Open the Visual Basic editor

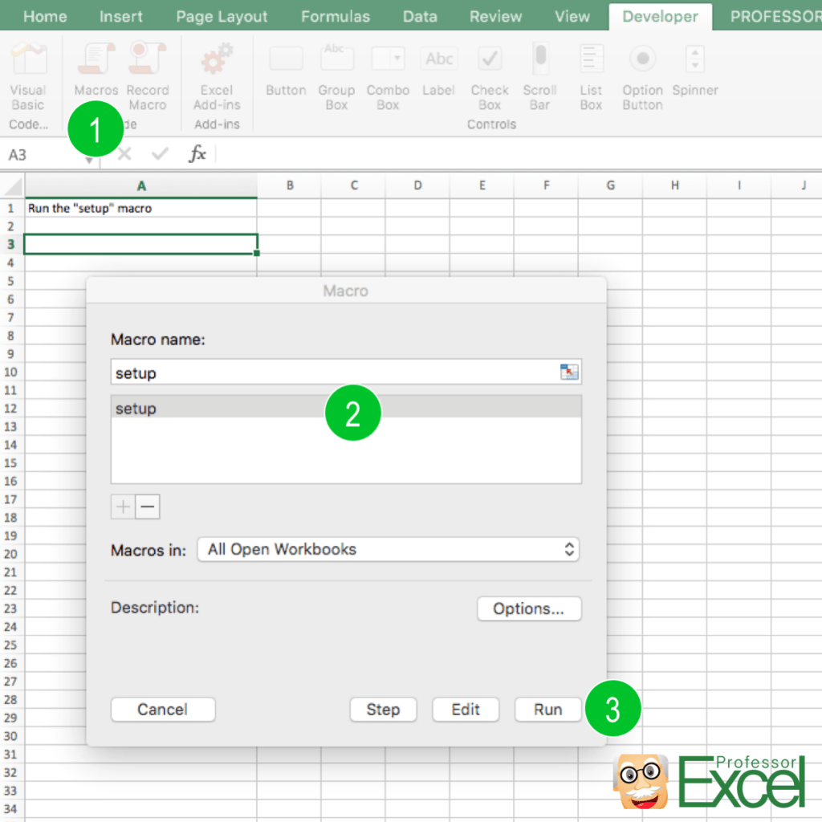27,76
